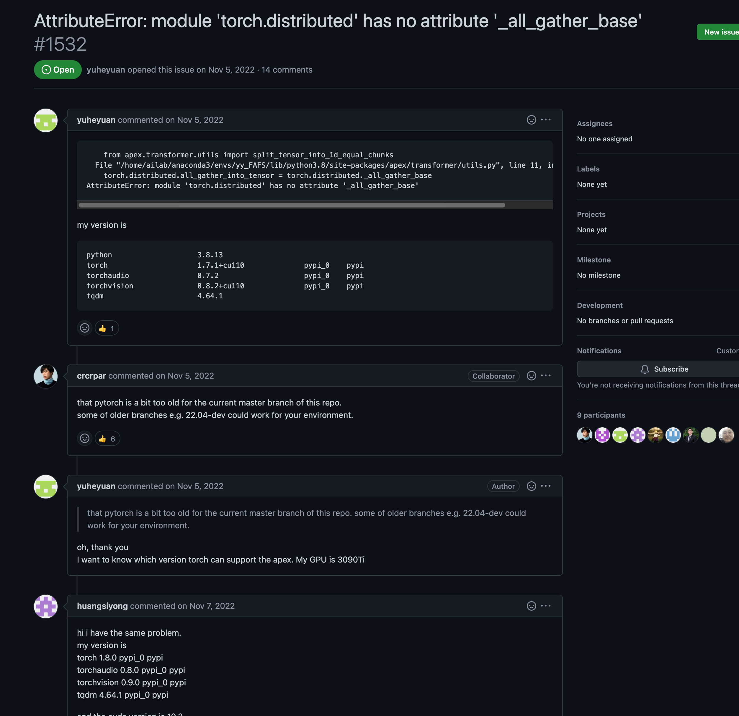739x716 pixels.
Task: Open options menu on yuheyuan's first comment
Action: (546, 120)
